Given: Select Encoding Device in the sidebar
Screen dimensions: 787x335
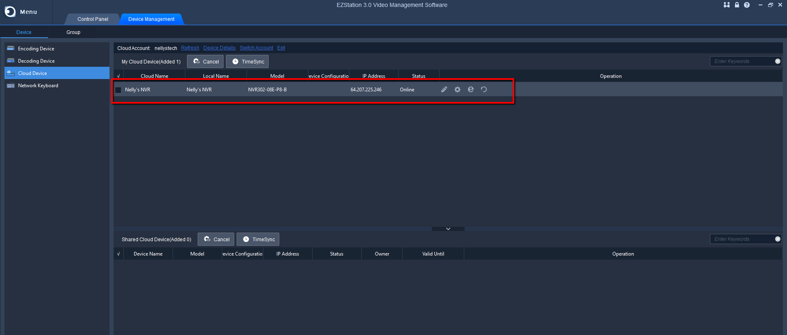Looking at the screenshot, I should 36,49.
